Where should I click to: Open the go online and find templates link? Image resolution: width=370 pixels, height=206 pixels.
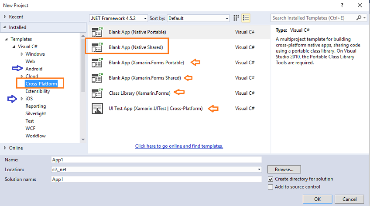coord(179,146)
